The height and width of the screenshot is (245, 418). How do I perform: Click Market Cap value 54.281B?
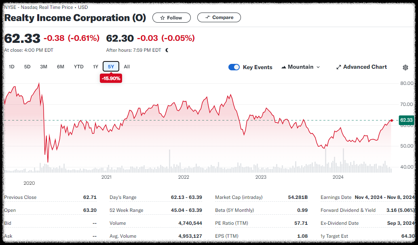pos(298,197)
